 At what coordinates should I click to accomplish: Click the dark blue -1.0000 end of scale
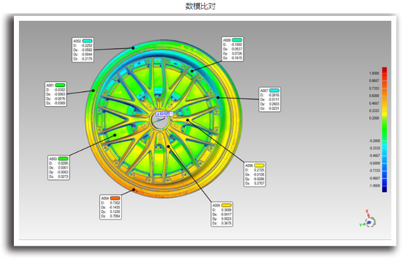coord(384,189)
